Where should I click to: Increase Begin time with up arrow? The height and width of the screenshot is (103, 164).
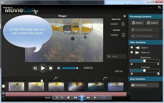click(123, 23)
